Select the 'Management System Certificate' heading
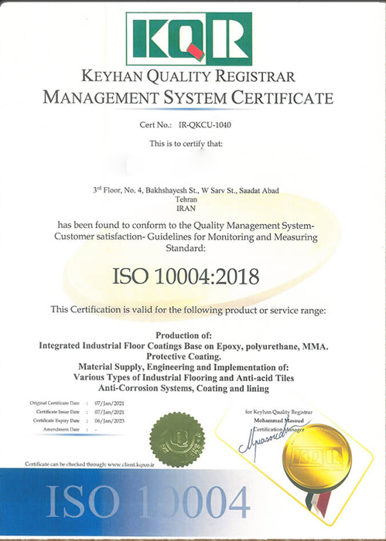The image size is (386, 541). click(x=188, y=97)
